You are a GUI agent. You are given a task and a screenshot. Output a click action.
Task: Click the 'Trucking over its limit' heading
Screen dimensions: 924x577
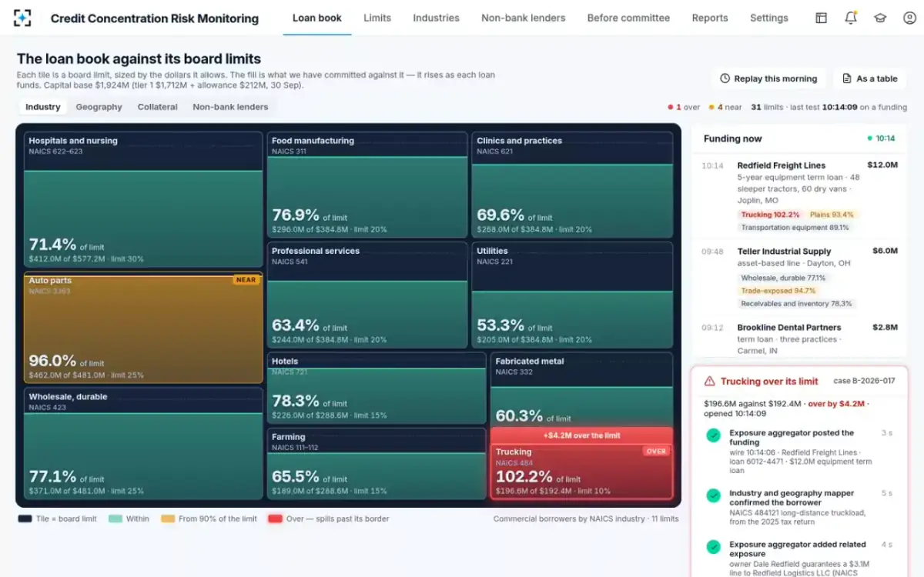click(x=769, y=382)
